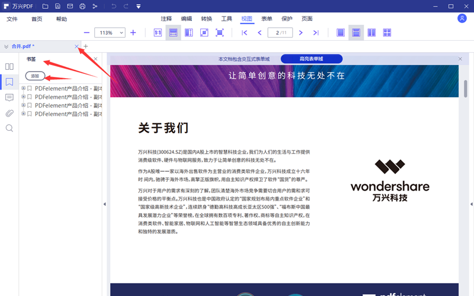This screenshot has height=296, width=474.
Task: Click the print icon in the title bar
Action: [82, 7]
